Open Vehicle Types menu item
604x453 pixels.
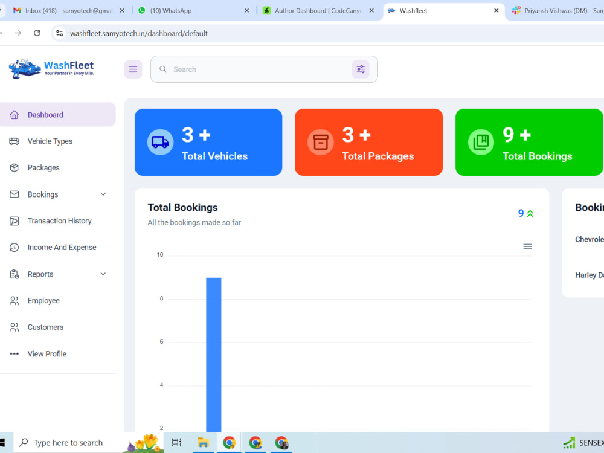pyautogui.click(x=58, y=141)
